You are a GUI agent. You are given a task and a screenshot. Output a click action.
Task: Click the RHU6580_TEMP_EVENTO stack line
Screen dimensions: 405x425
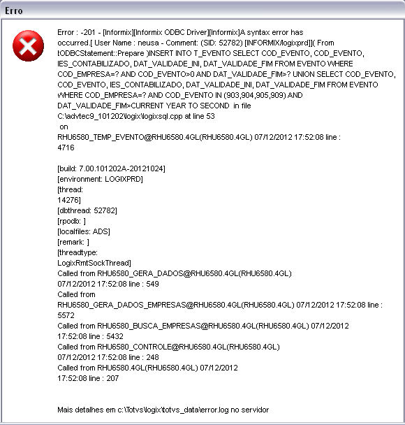click(x=199, y=137)
